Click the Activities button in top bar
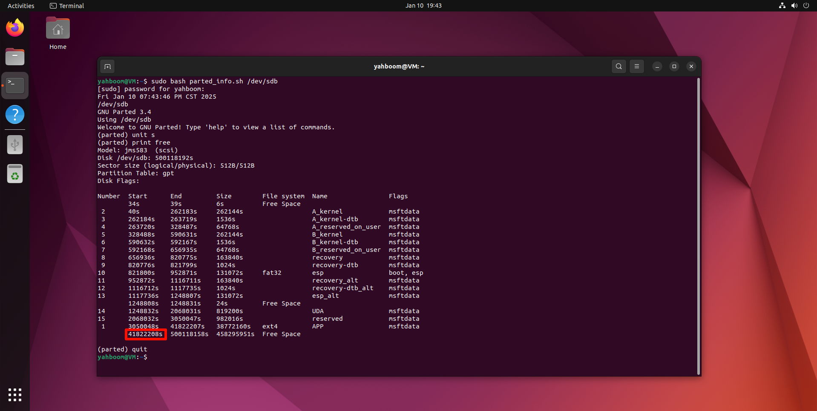This screenshot has height=411, width=817. (x=21, y=6)
